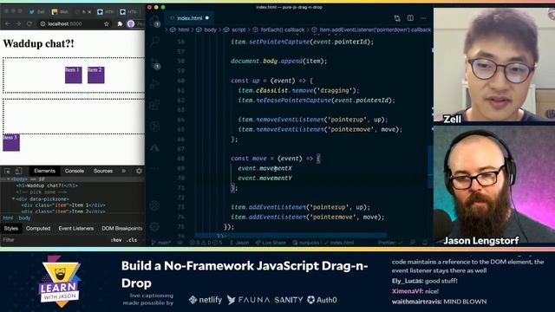
Task: Select the Event Listeners pane tab
Action: [76, 229]
